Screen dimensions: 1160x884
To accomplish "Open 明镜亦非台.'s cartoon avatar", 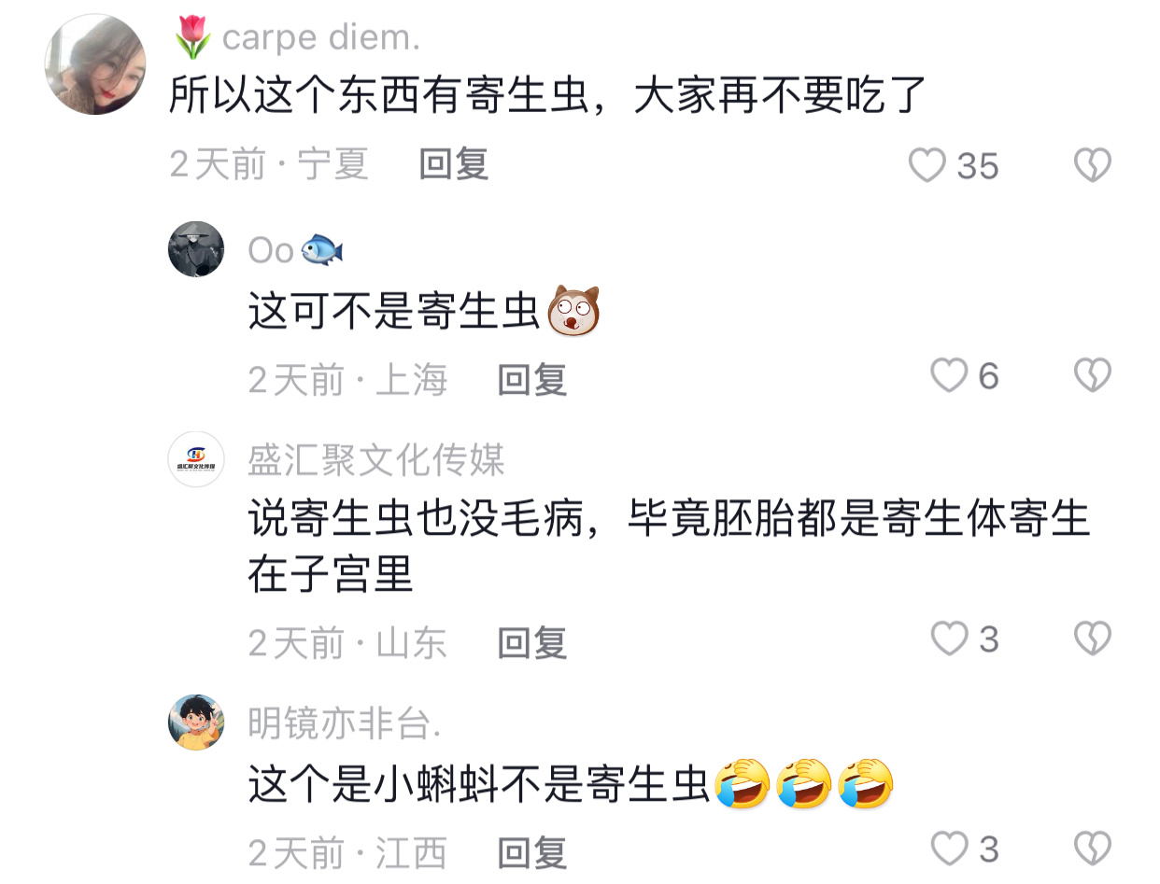I will [196, 723].
